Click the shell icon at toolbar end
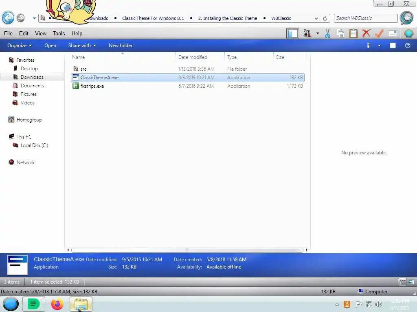This screenshot has width=417, height=312. tap(408, 33)
